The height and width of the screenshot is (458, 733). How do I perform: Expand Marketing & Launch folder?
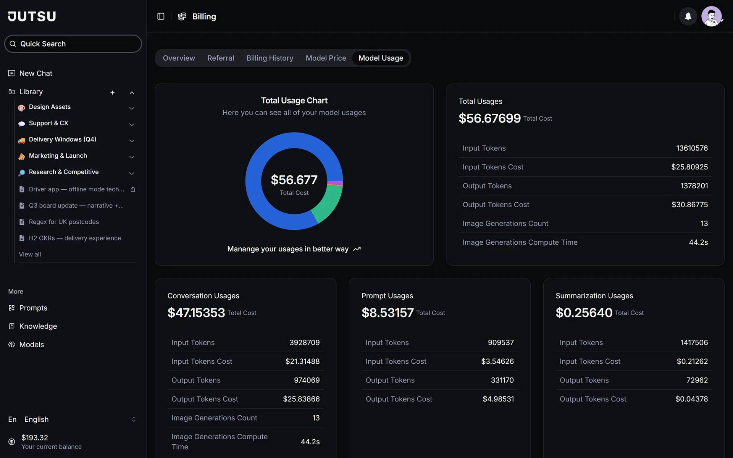pos(132,157)
